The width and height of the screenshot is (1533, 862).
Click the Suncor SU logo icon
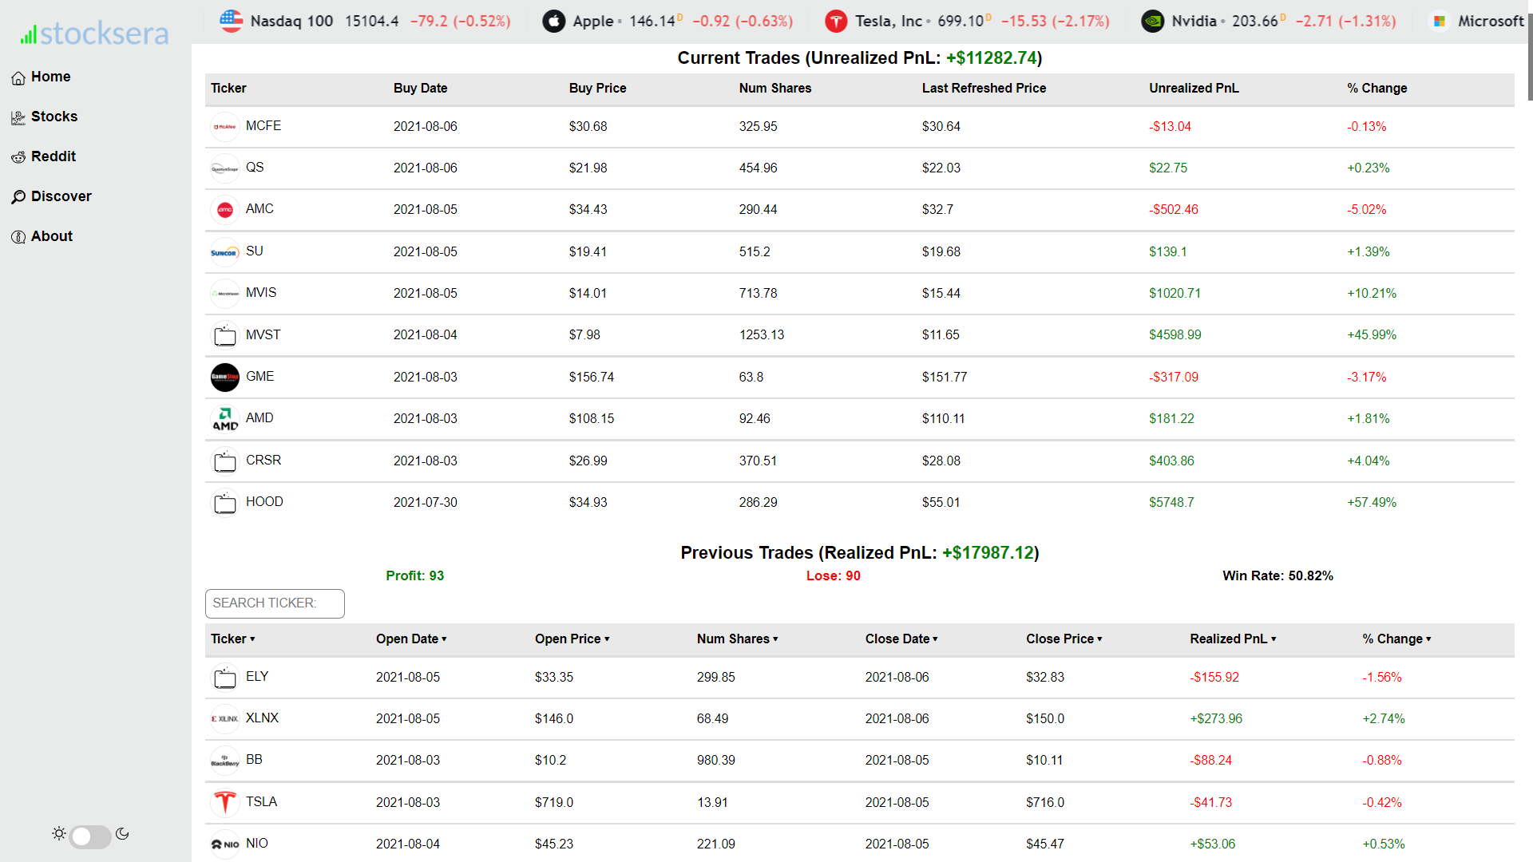pos(224,252)
